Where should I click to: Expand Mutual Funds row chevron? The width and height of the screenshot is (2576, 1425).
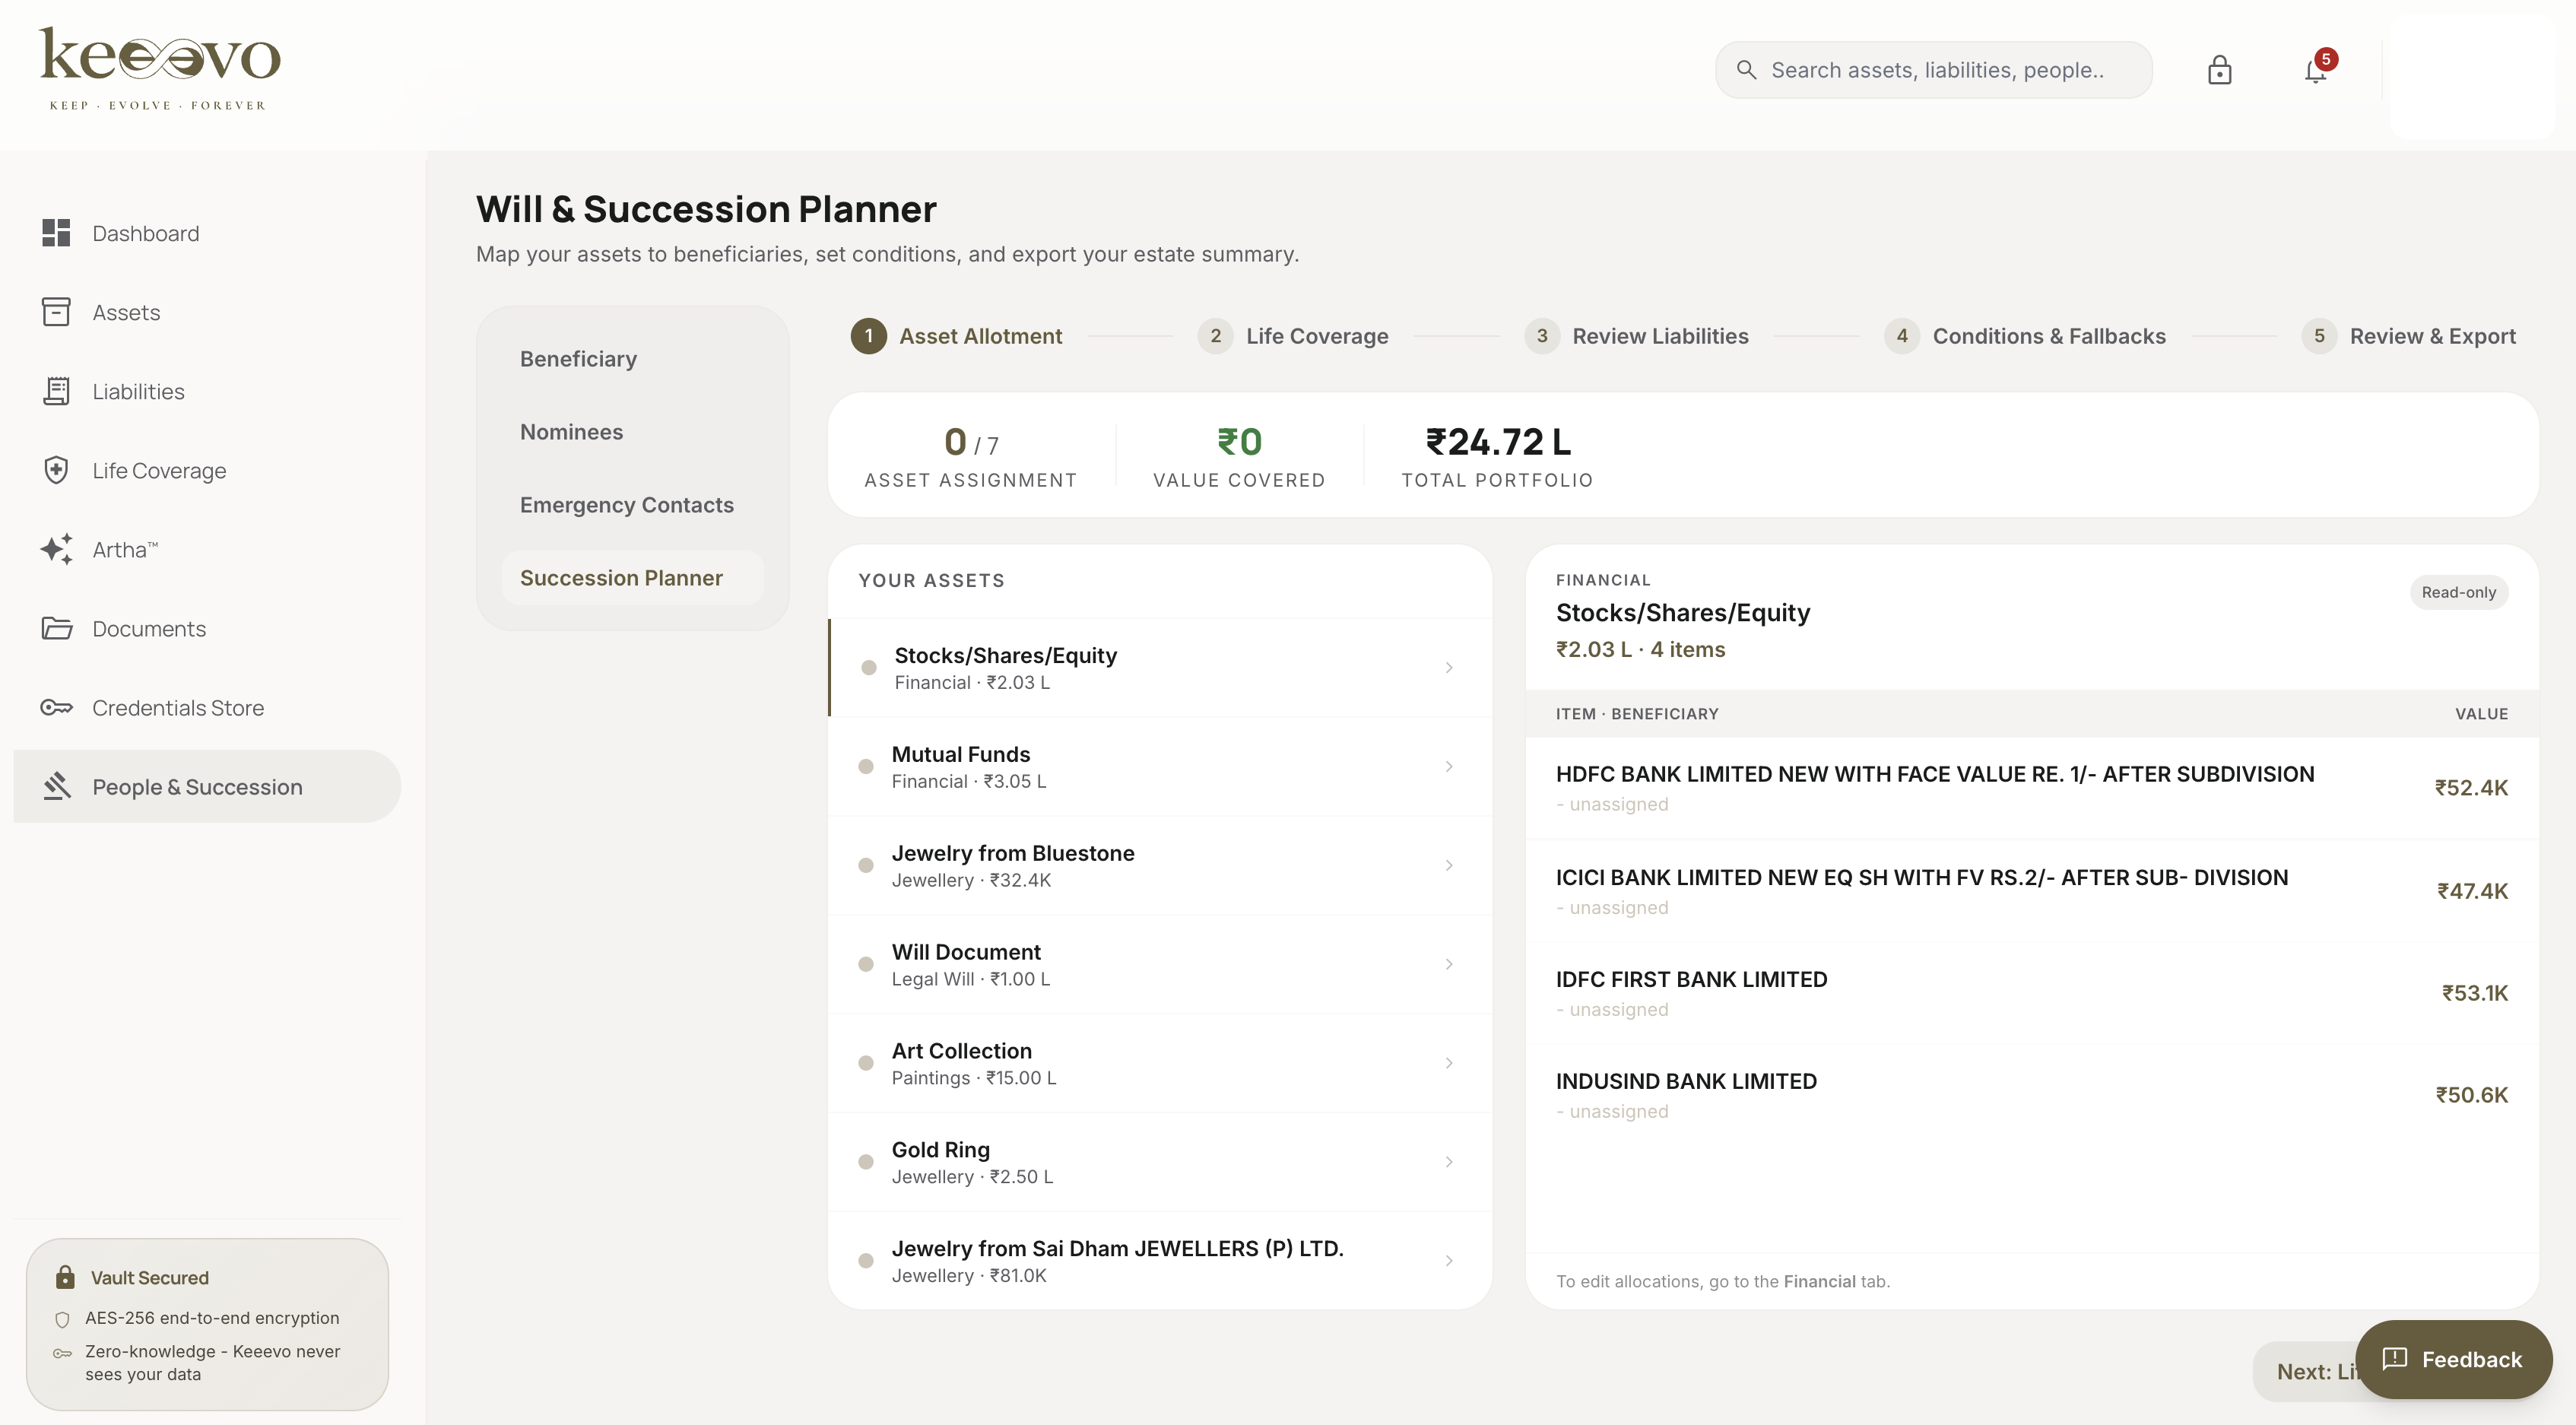pos(1449,766)
